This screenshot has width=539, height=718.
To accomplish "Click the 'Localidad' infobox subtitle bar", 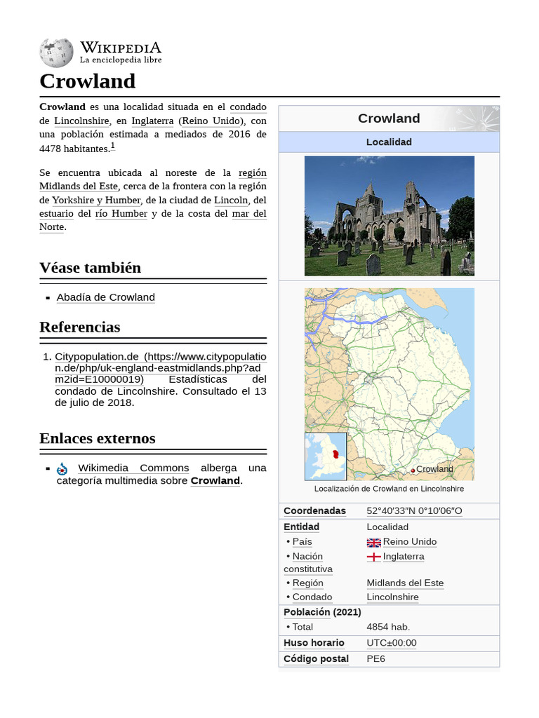I will pos(389,142).
